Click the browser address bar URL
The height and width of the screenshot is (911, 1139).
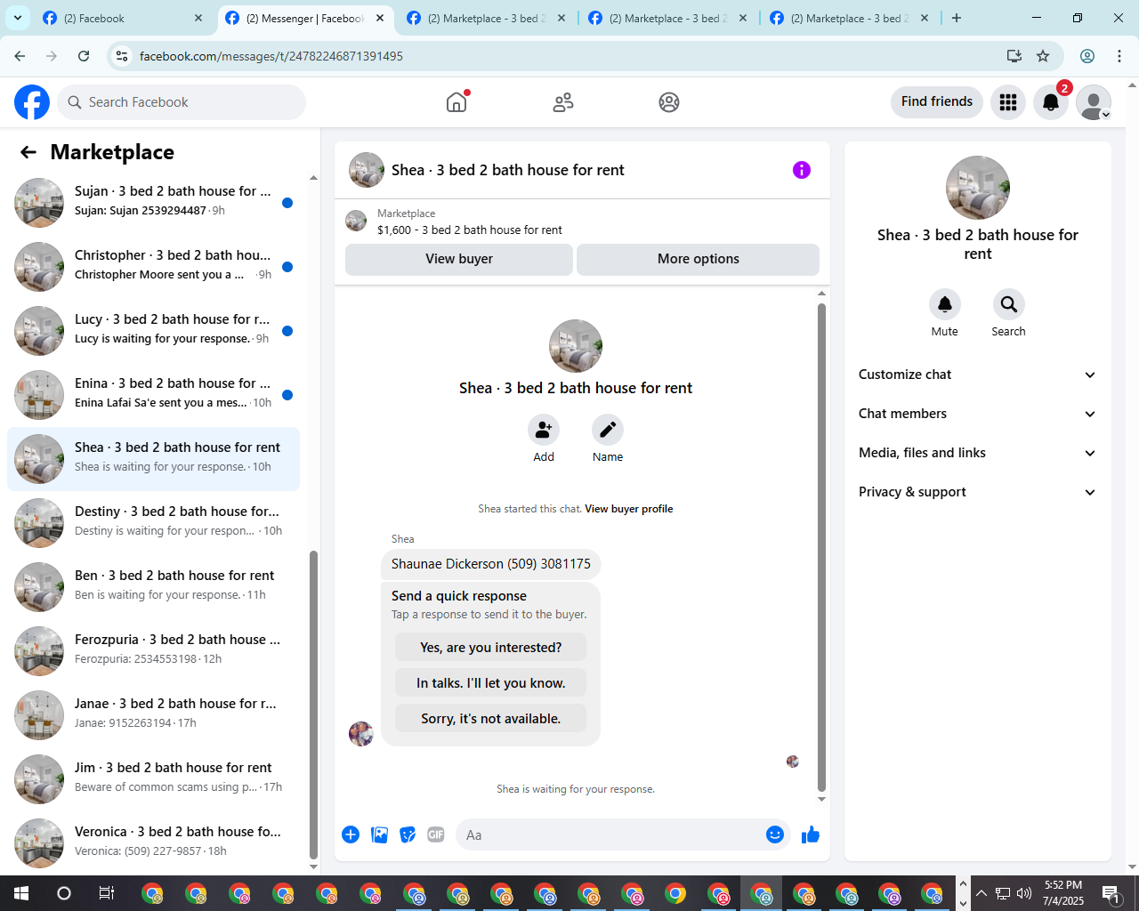(x=271, y=56)
